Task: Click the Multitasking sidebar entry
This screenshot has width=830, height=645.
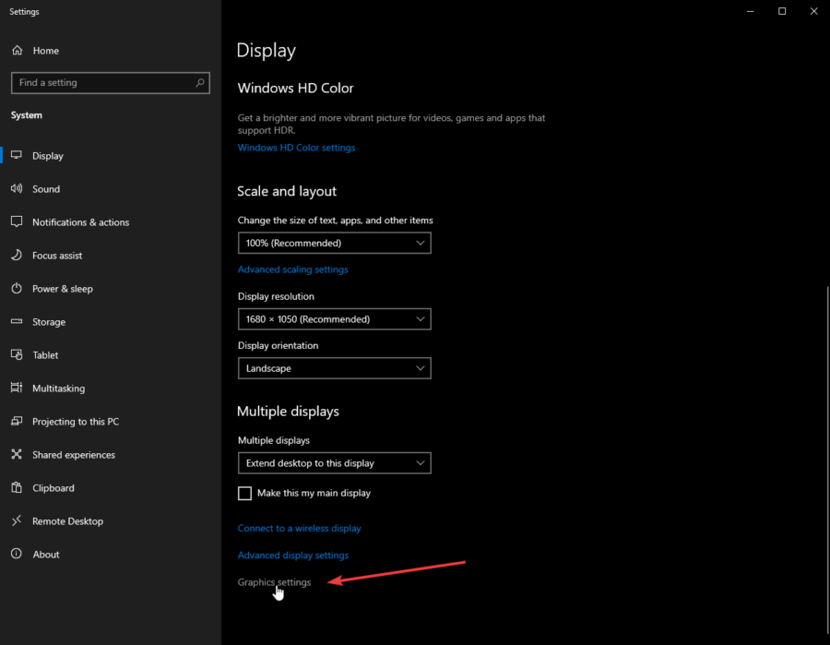Action: pyautogui.click(x=59, y=388)
